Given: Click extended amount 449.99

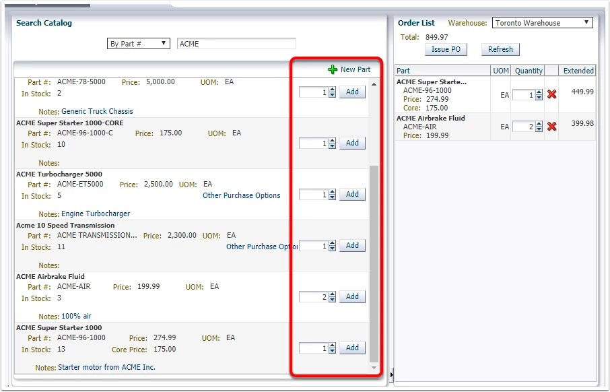Looking at the screenshot, I should (582, 92).
